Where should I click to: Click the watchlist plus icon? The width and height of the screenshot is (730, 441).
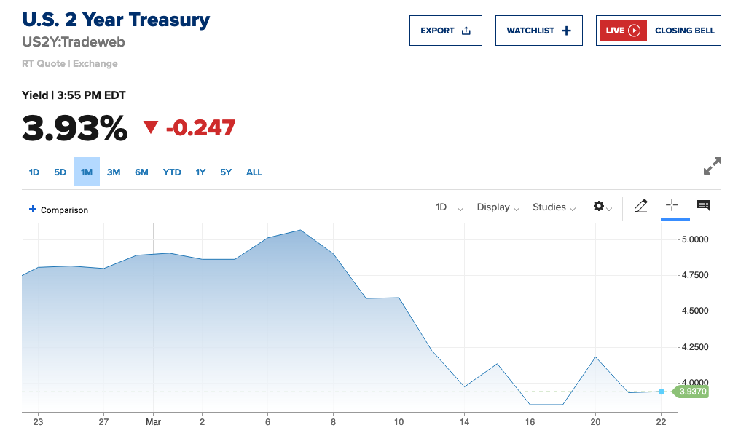click(x=567, y=31)
